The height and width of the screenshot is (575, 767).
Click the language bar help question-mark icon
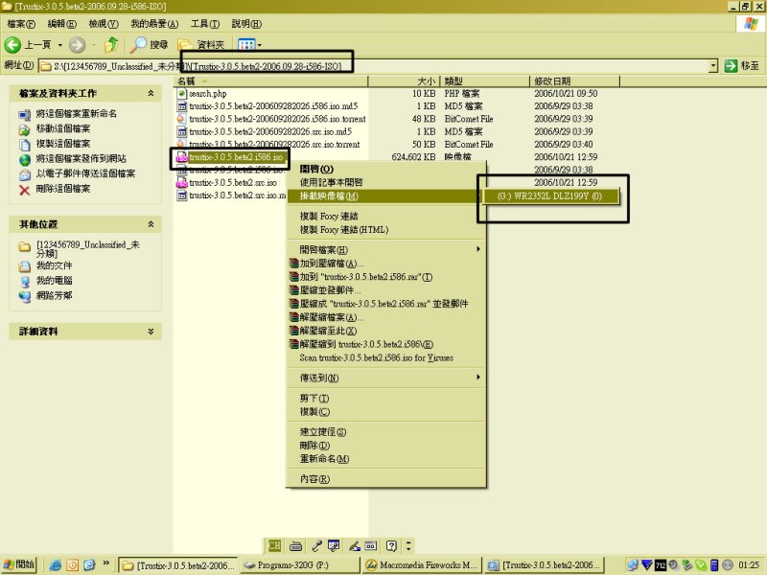pos(391,545)
